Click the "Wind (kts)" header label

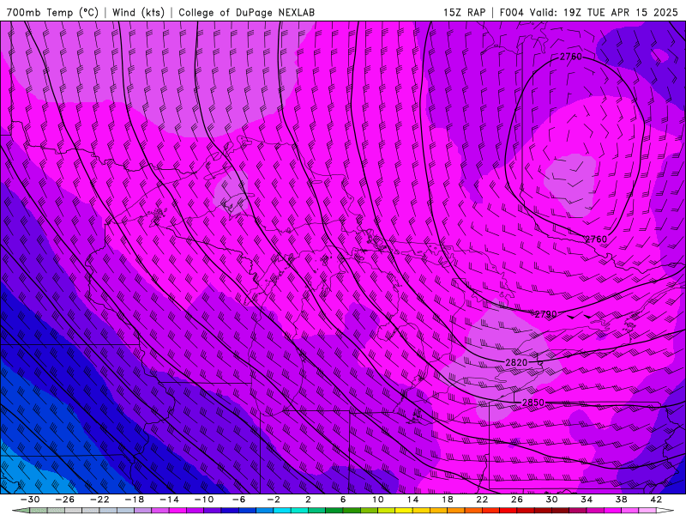pyautogui.click(x=138, y=12)
